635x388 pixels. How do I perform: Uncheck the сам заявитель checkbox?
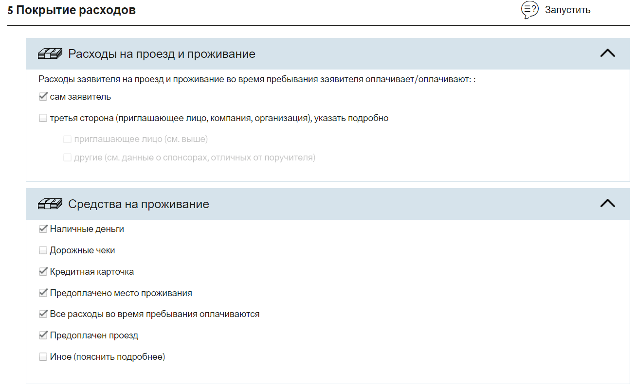(43, 97)
